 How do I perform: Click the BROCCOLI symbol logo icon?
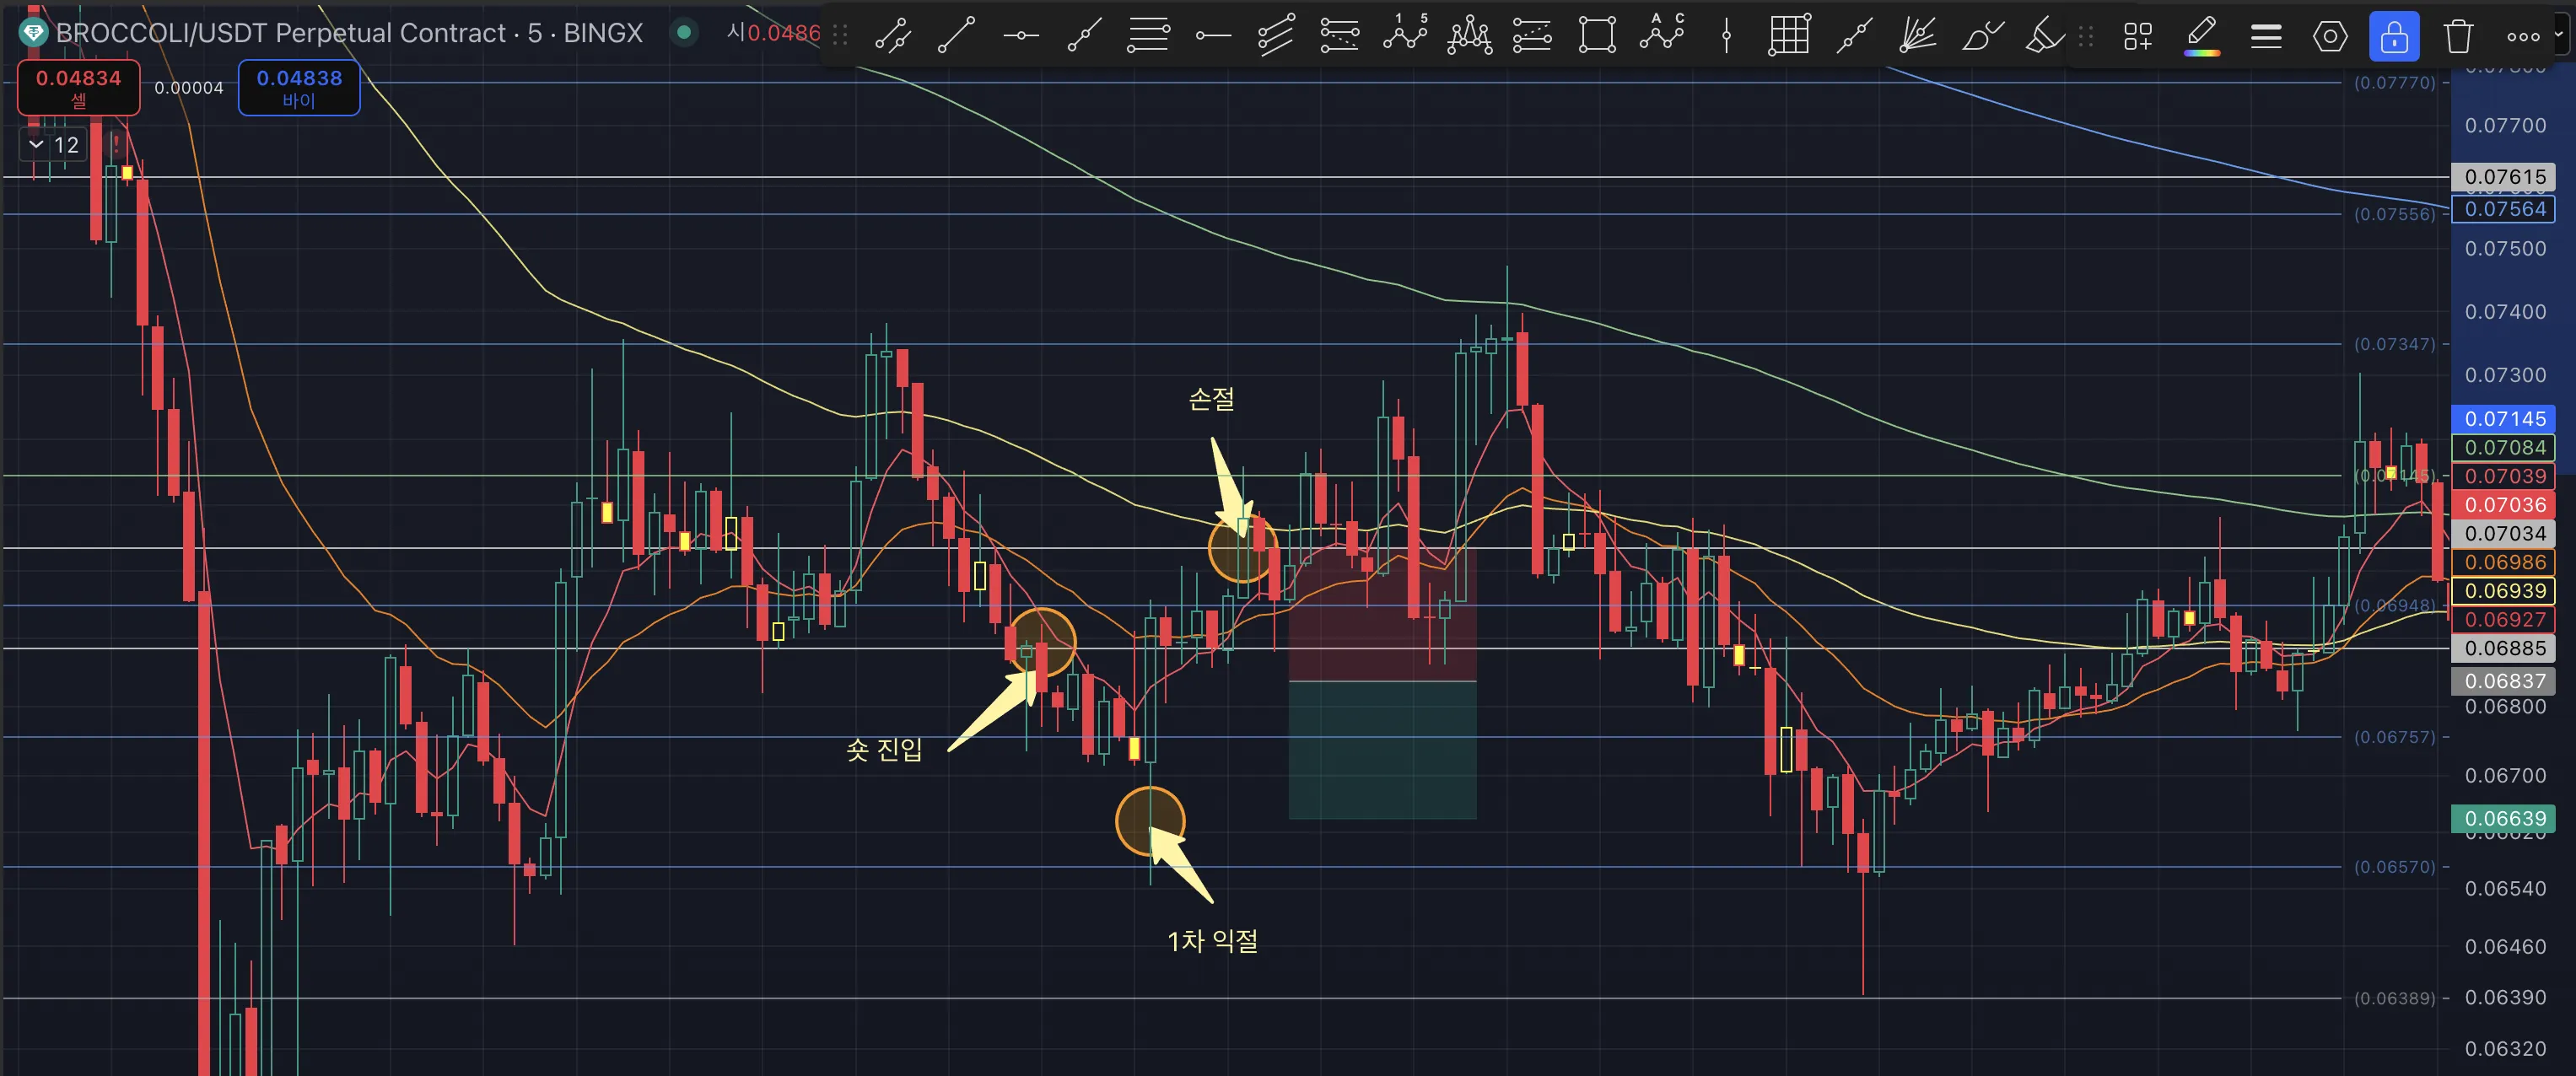[33, 32]
